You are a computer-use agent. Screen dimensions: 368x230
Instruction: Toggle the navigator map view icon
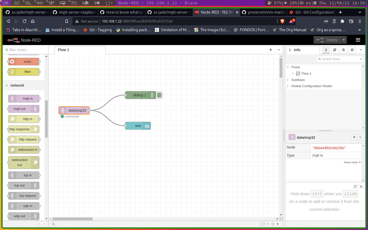click(x=262, y=224)
